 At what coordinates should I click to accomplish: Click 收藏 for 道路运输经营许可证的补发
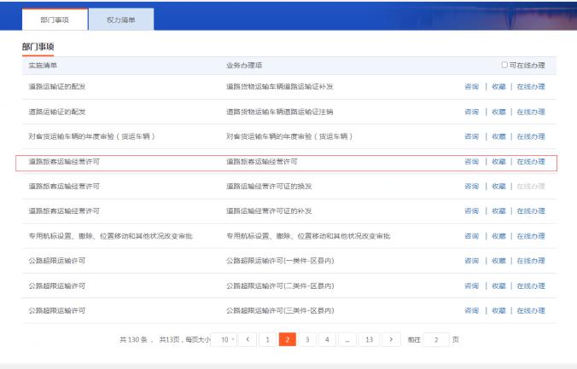pos(498,211)
